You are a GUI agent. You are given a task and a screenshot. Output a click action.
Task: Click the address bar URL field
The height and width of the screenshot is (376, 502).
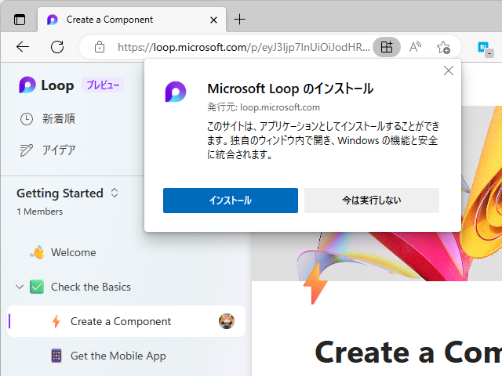(x=243, y=47)
